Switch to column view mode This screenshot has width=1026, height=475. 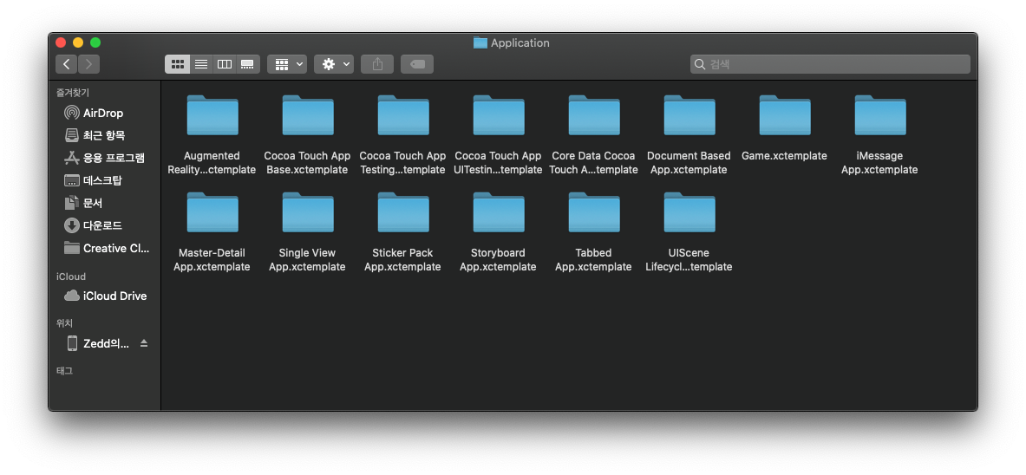tap(225, 64)
